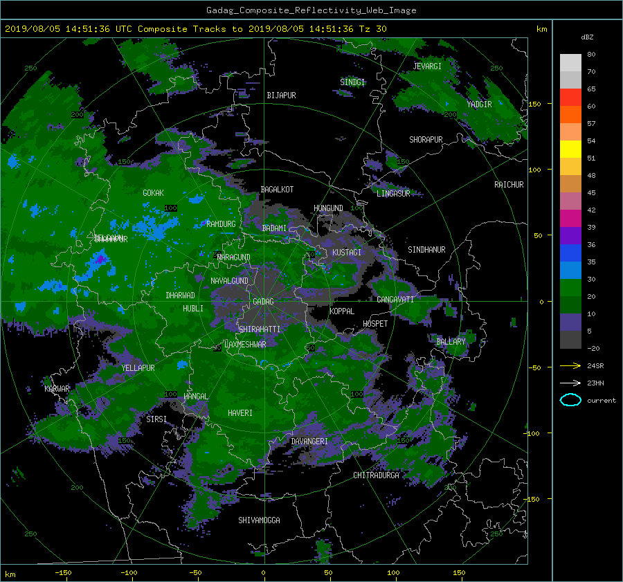Click the white 23MN arrow legend icon

pyautogui.click(x=570, y=383)
